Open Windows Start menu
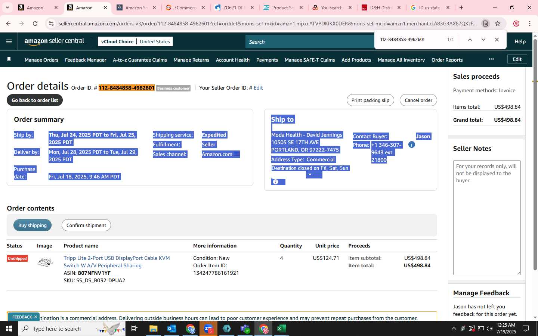Screen dimensions: 538x336 point(9,329)
